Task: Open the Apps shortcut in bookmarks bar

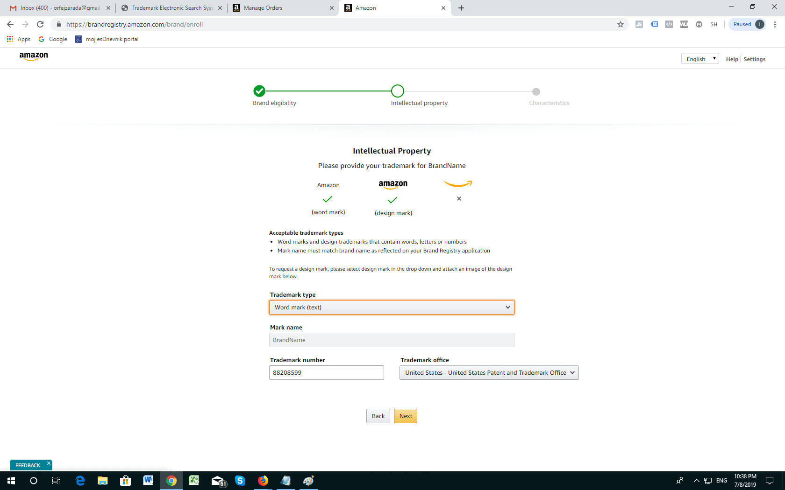Action: 19,39
